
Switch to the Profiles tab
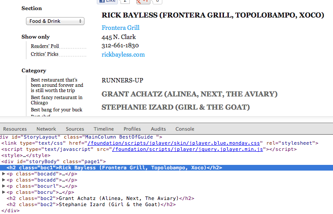[132, 129]
